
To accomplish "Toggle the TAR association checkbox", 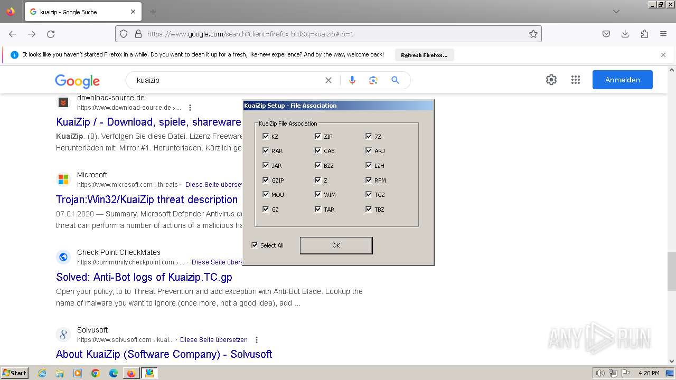I will point(318,209).
